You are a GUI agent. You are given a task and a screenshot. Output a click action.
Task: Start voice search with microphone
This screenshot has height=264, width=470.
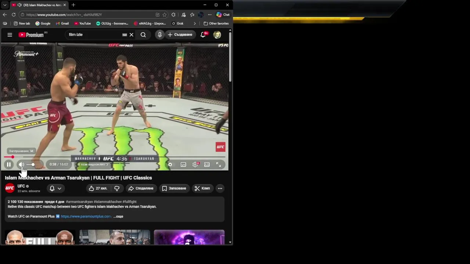pos(160,35)
